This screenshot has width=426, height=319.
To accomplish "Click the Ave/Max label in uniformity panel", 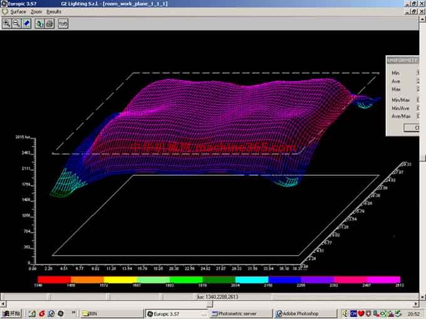I will [401, 116].
